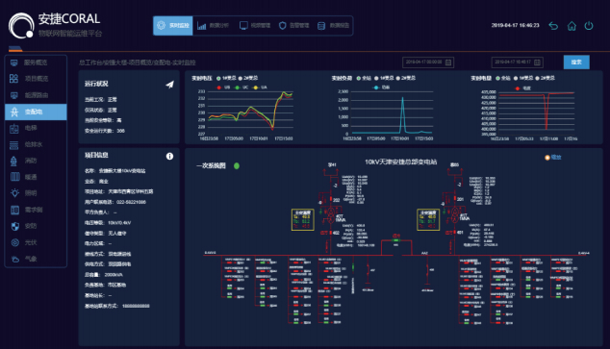Viewport: 610px width, 349px height.
Task: Click the paper plane icon in 运行状况 panel
Action: [x=169, y=85]
